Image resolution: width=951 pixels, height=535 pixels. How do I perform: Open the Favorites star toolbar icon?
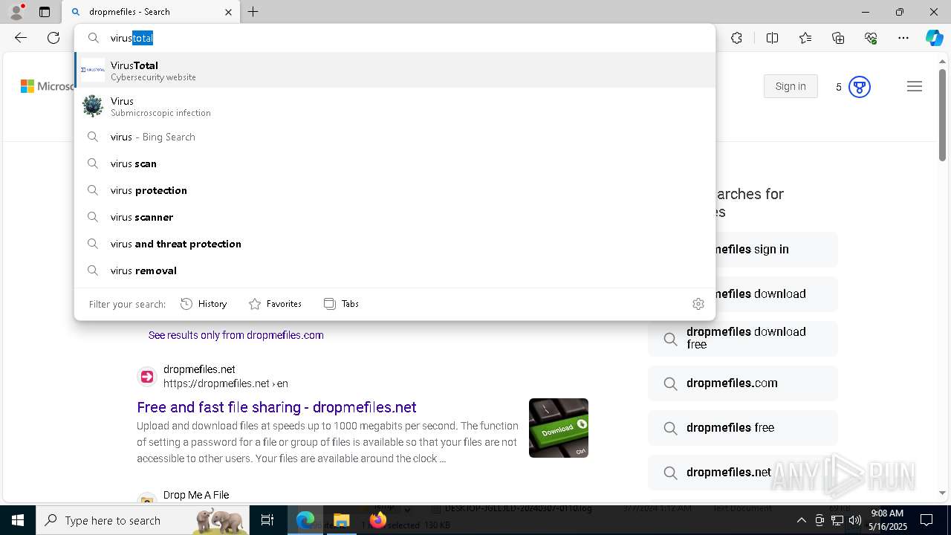point(805,38)
